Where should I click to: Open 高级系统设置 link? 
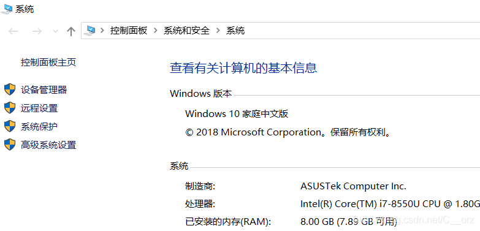48,145
